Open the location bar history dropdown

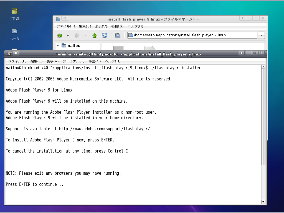point(261,35)
